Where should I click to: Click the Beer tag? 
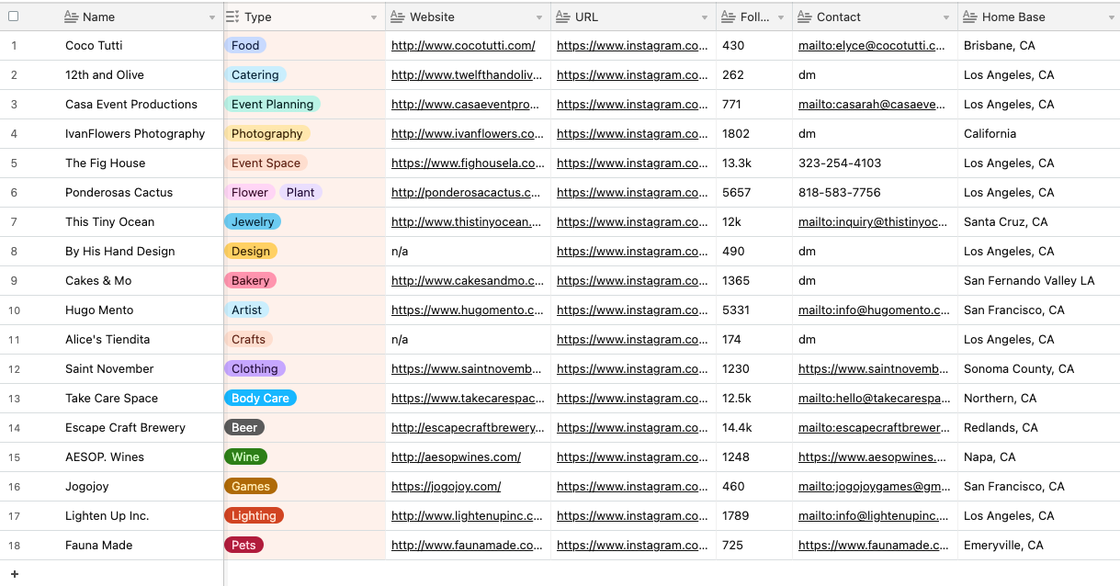(x=244, y=427)
